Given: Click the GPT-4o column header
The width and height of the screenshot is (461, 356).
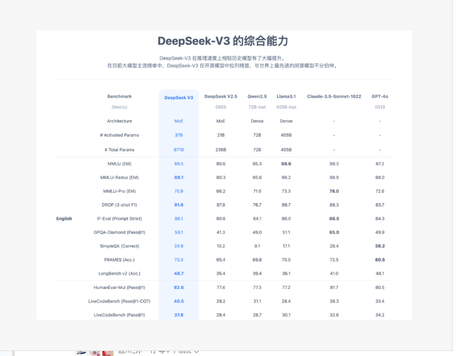Looking at the screenshot, I should [x=380, y=96].
